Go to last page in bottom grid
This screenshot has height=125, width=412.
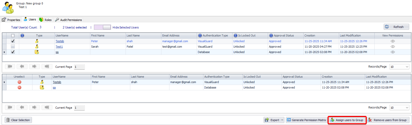[x=47, y=107]
